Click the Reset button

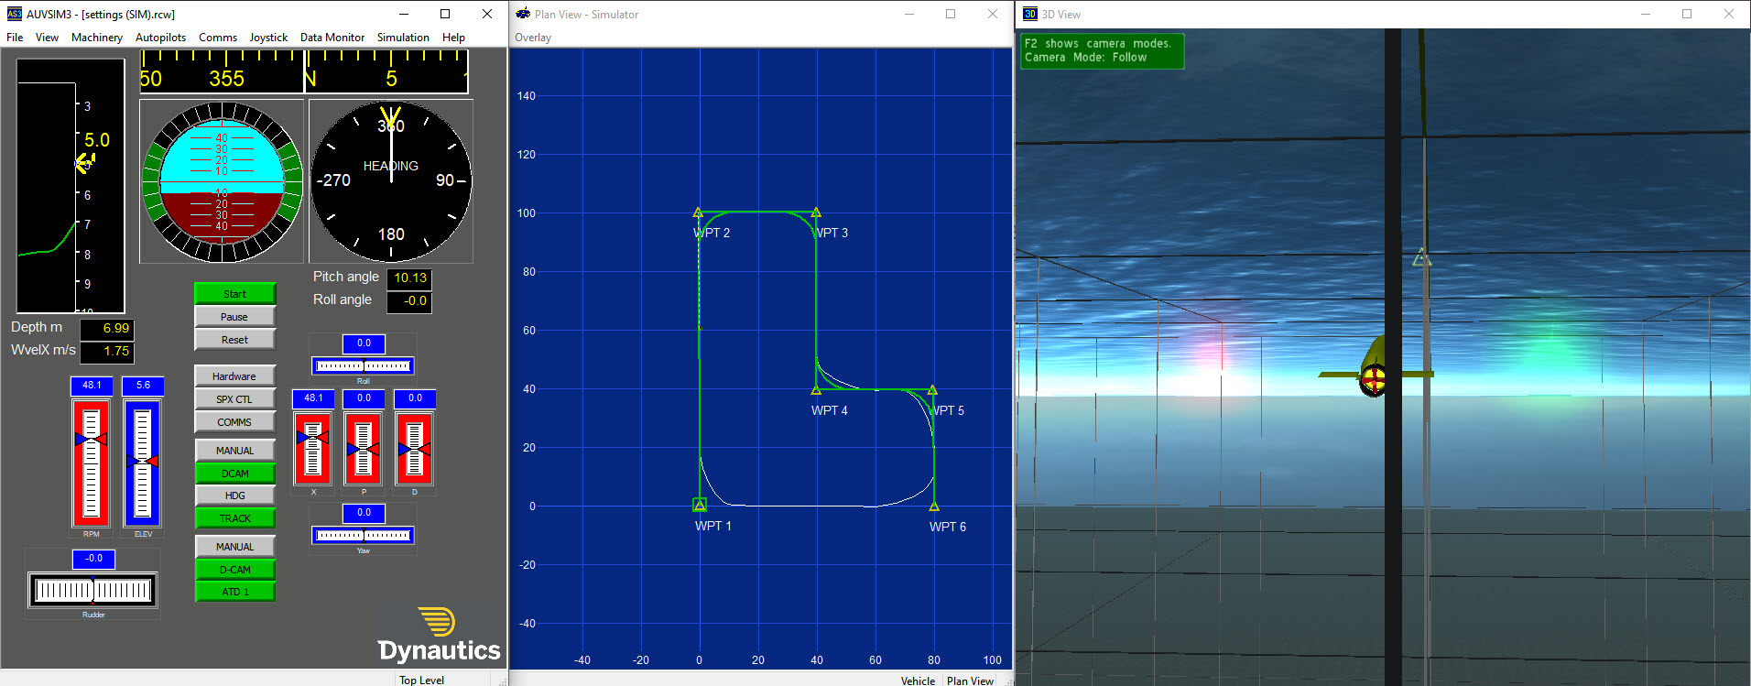pyautogui.click(x=234, y=340)
